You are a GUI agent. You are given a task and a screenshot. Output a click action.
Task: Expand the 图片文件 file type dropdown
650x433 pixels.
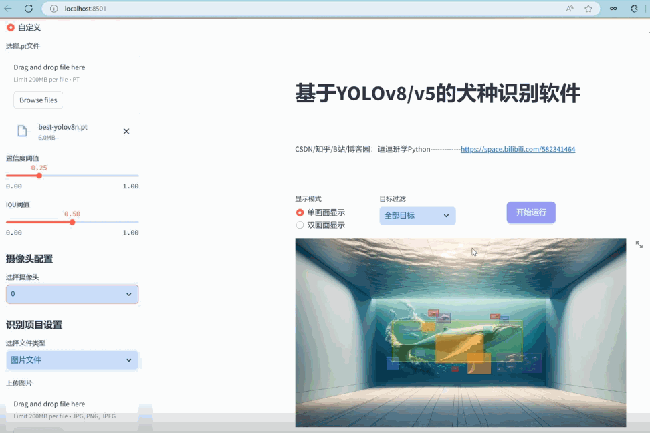(x=72, y=359)
